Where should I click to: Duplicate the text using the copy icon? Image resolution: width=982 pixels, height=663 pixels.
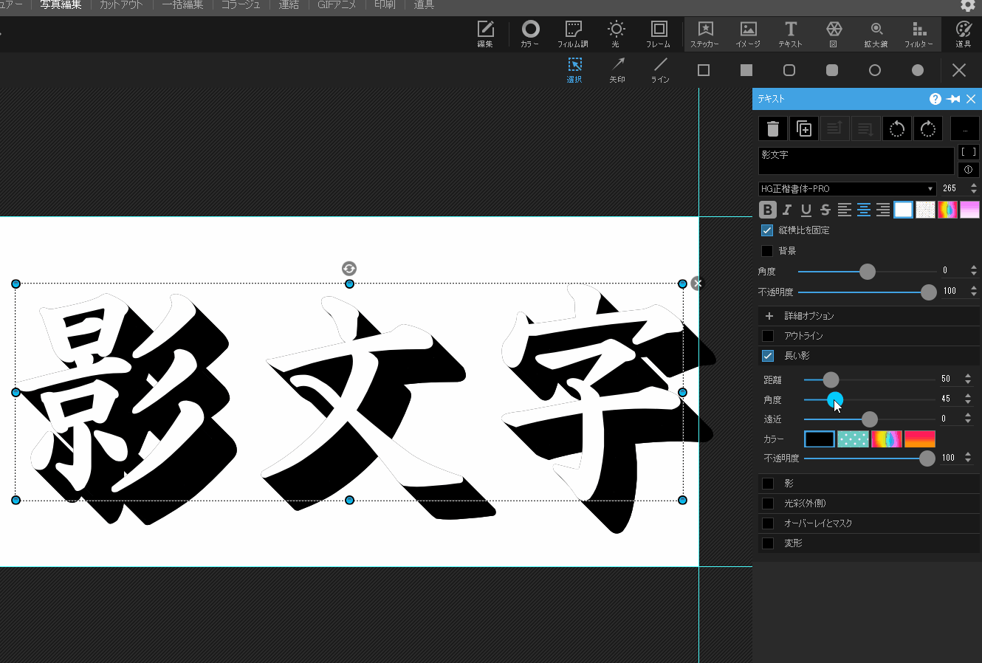coord(803,128)
